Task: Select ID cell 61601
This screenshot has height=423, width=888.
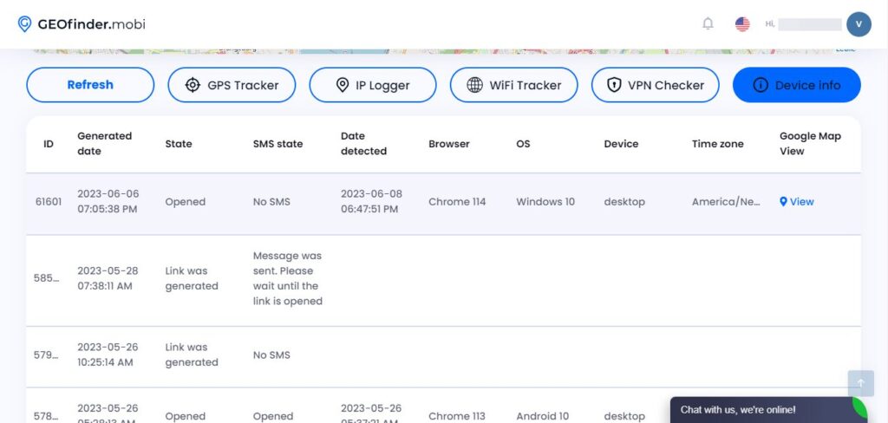Action: [x=49, y=202]
